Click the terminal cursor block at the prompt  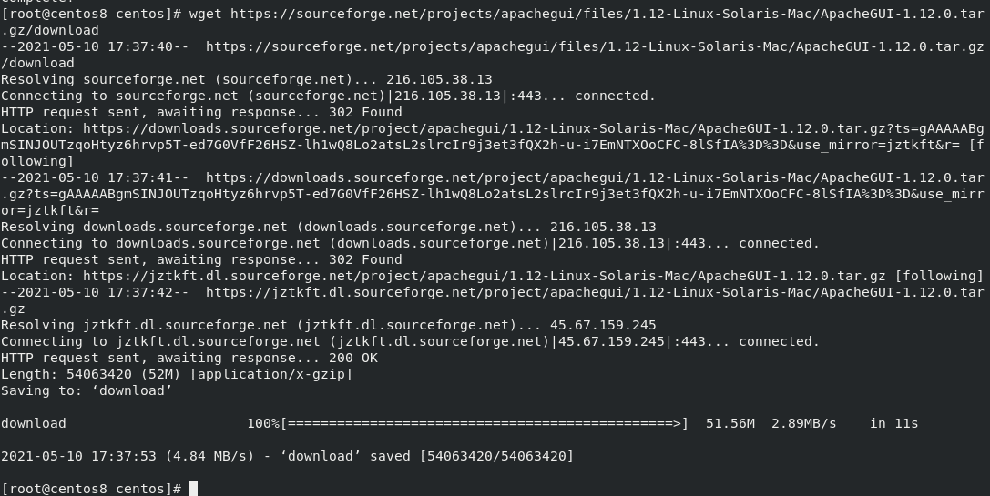coord(193,489)
